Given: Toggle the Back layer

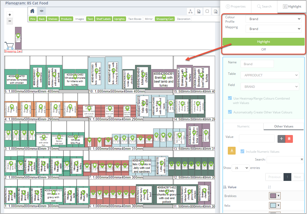Looking at the screenshot, I should pyautogui.click(x=42, y=19).
